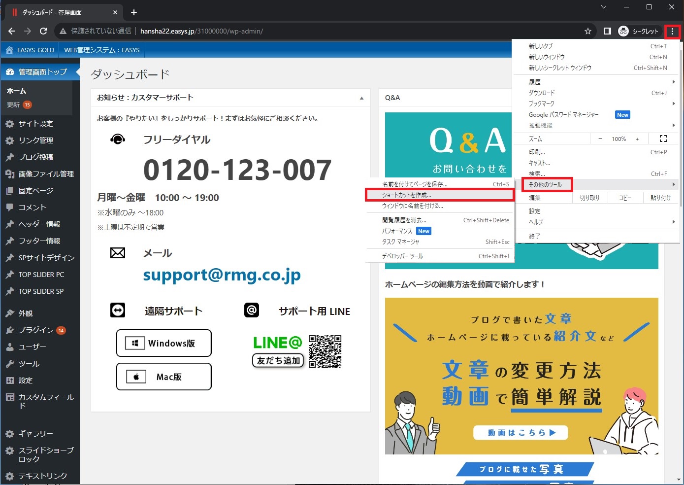
Task: Increase zoom with the plus button
Action: click(x=637, y=139)
